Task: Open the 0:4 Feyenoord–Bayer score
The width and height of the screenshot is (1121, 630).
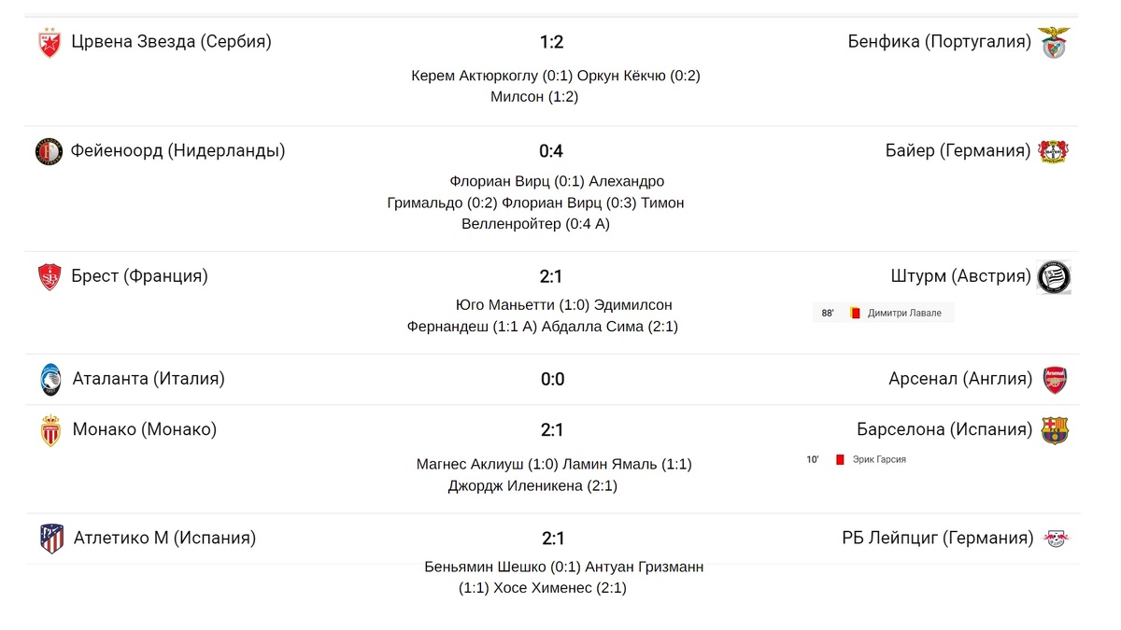Action: coord(551,151)
